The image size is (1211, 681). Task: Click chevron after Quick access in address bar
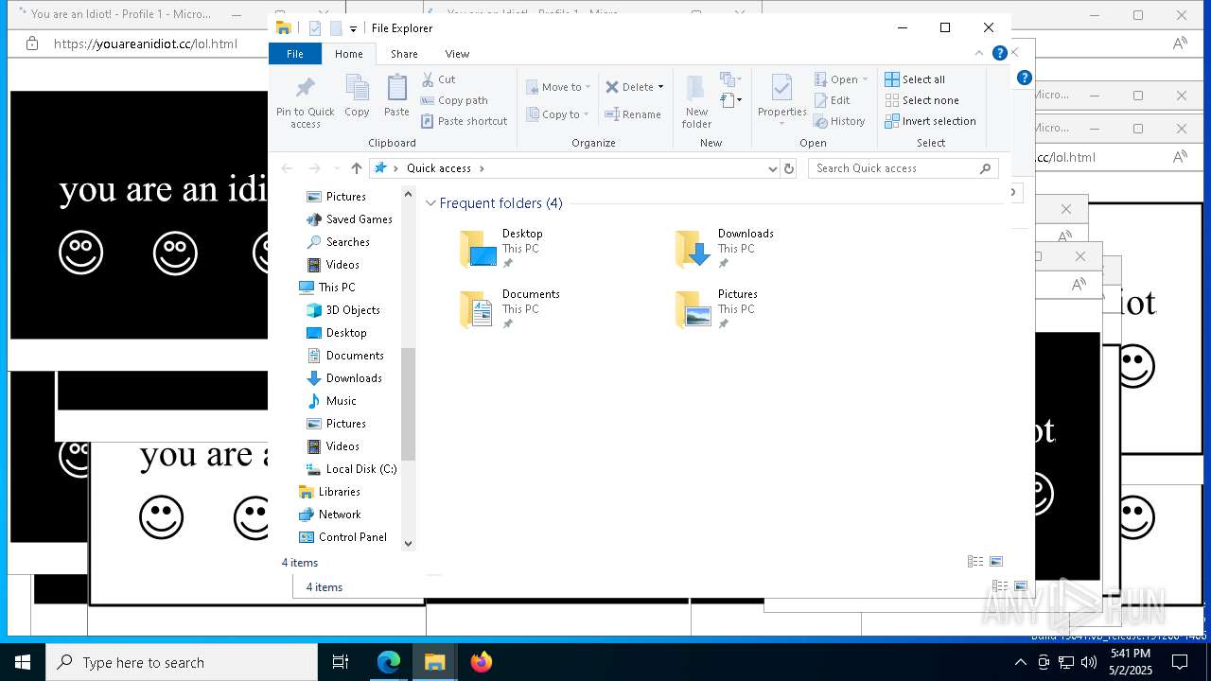482,168
